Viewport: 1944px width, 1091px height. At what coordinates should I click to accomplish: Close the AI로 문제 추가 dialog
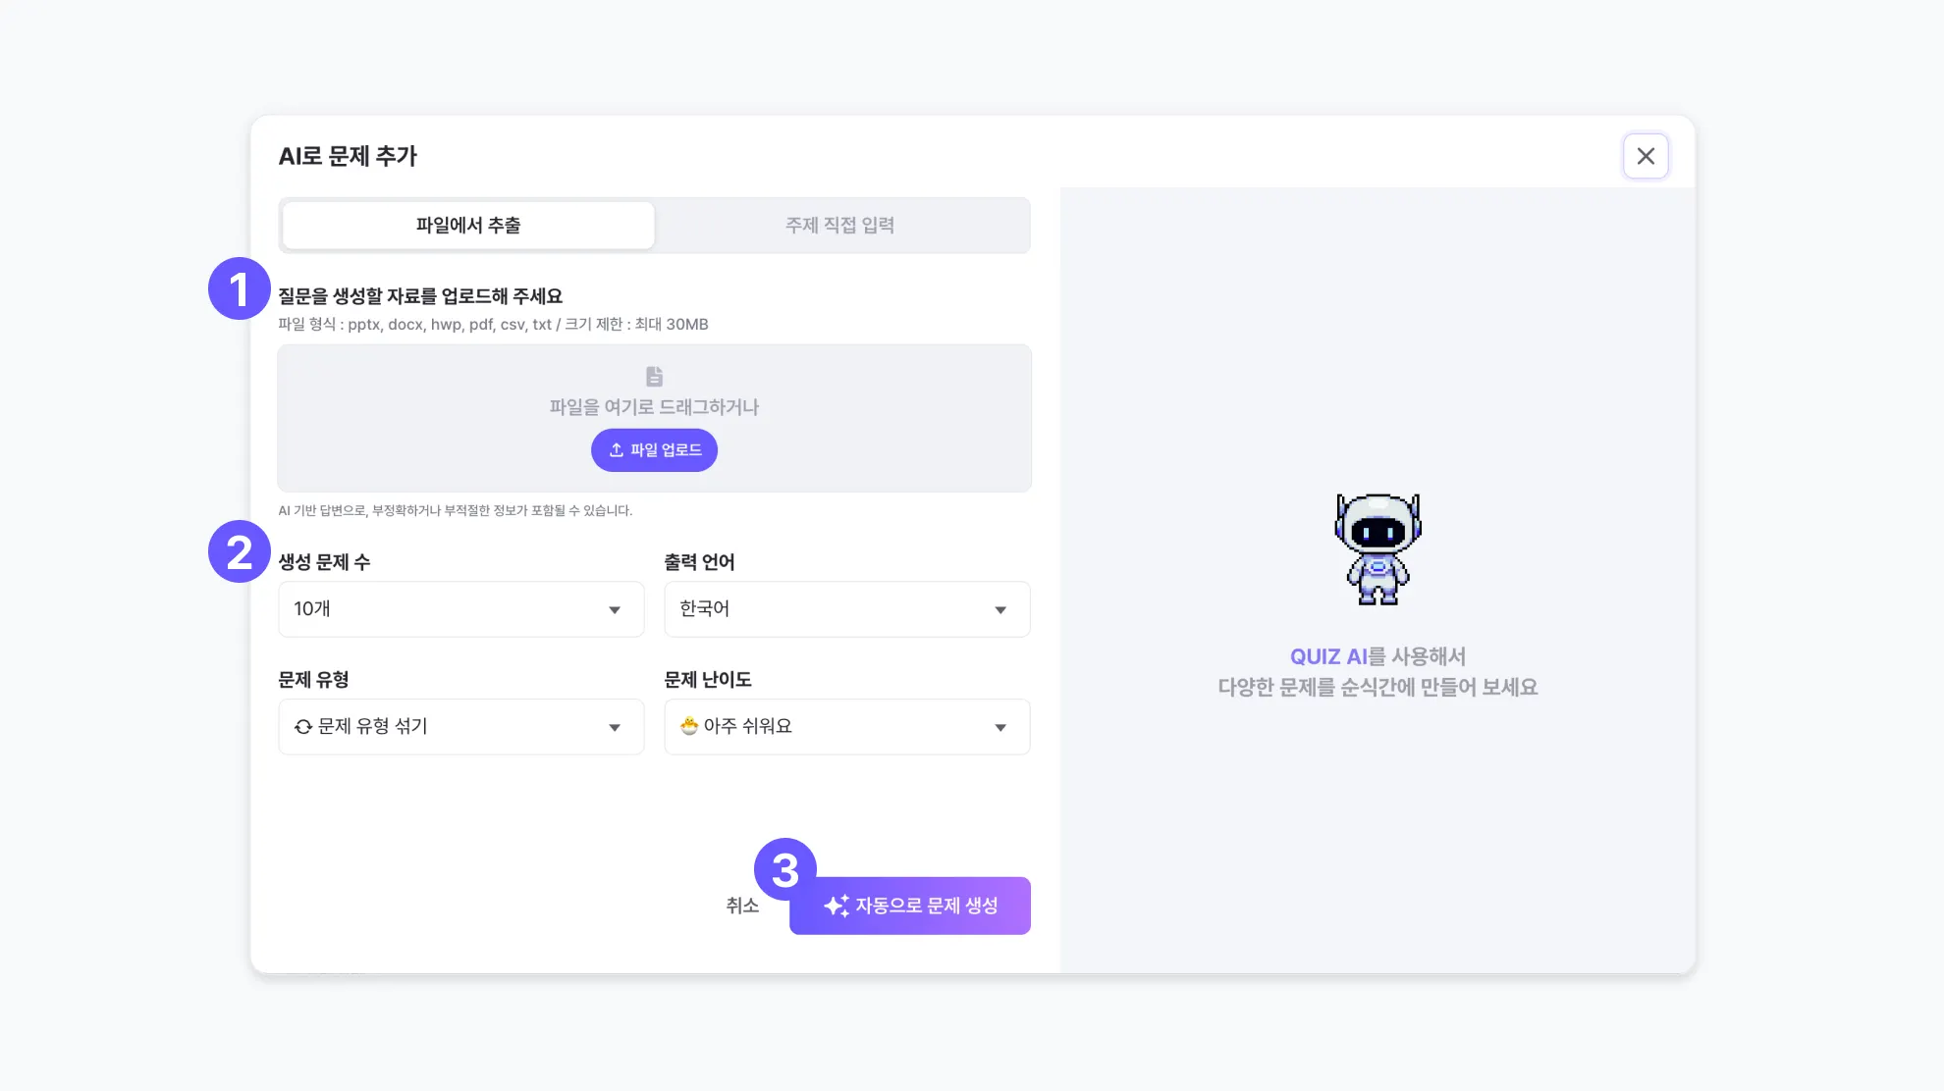point(1646,156)
